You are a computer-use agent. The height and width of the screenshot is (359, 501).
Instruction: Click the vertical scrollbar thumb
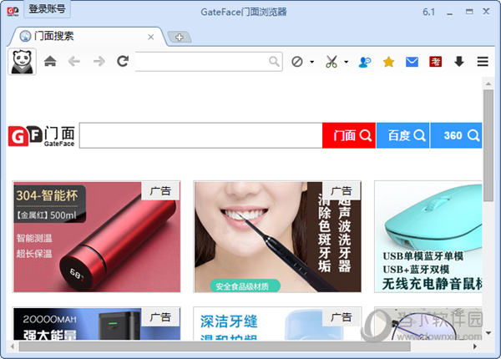(x=488, y=145)
